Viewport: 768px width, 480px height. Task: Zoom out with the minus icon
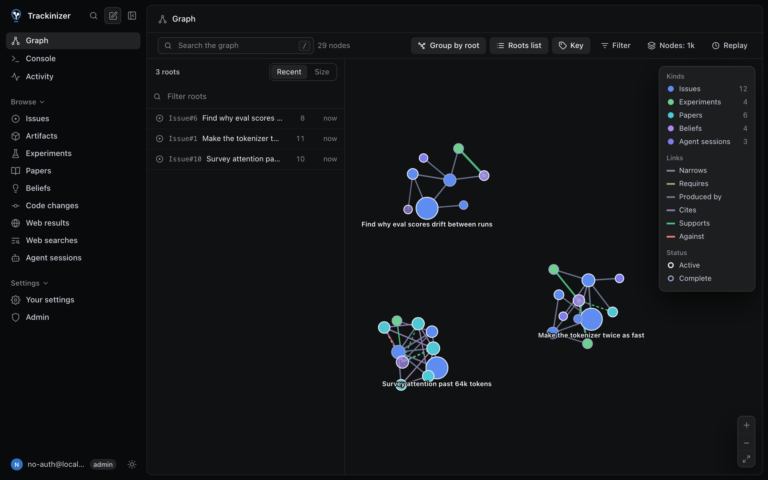tap(746, 442)
